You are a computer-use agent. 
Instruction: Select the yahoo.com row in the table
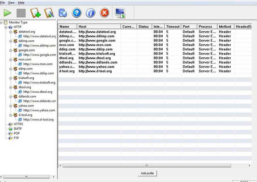pos(89,67)
